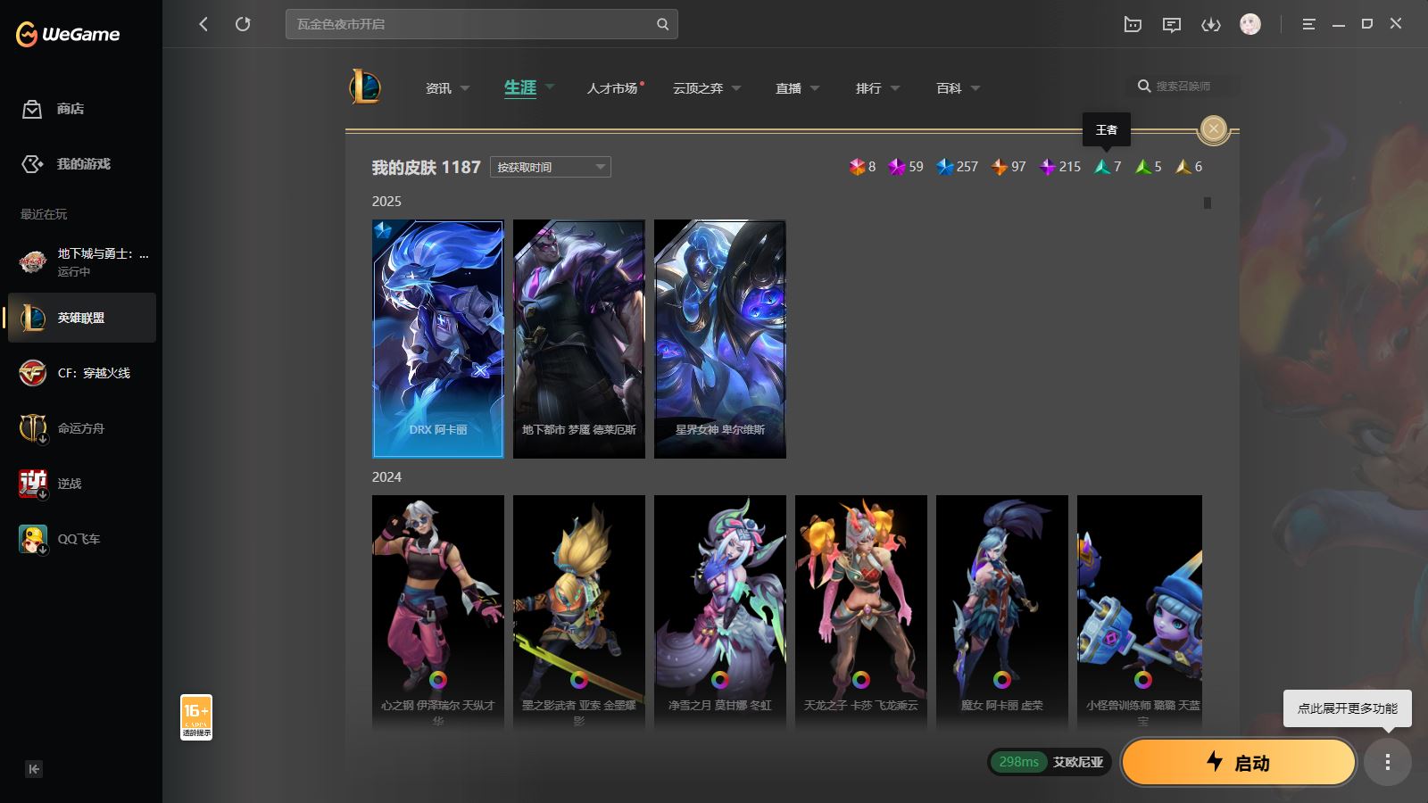
Task: Open the user avatar profile
Action: coord(1249,25)
